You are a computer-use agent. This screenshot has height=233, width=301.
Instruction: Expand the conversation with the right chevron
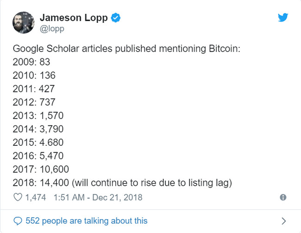point(284,221)
